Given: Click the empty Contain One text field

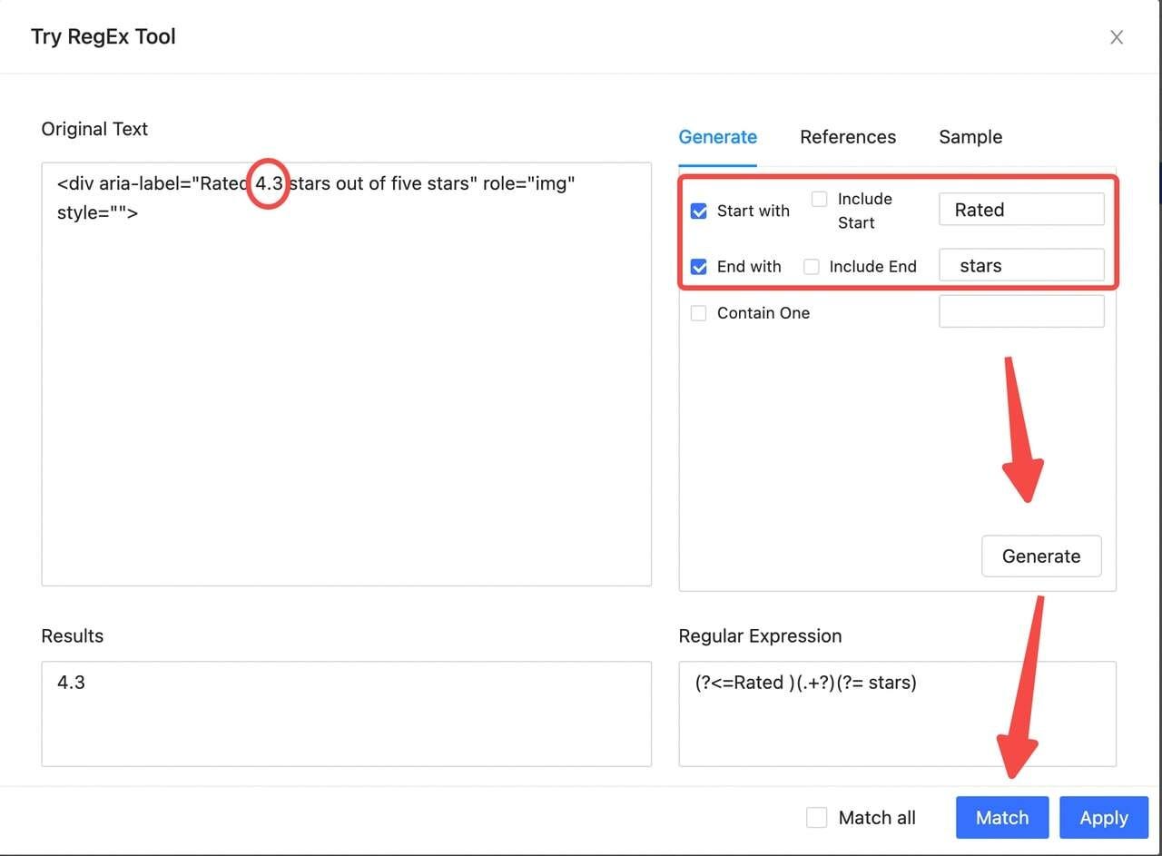Looking at the screenshot, I should coord(1020,311).
